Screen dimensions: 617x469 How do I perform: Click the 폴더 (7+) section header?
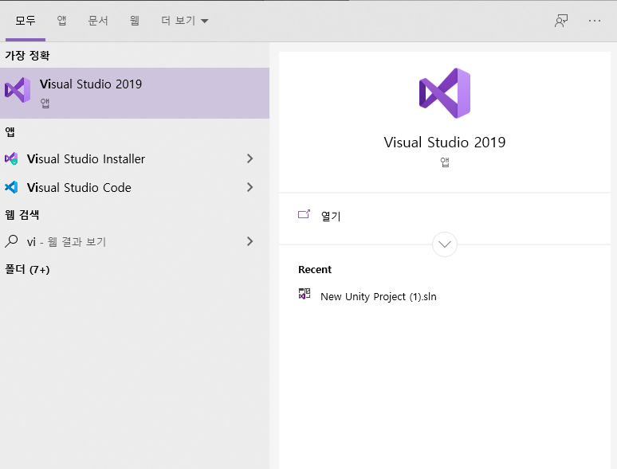27,270
